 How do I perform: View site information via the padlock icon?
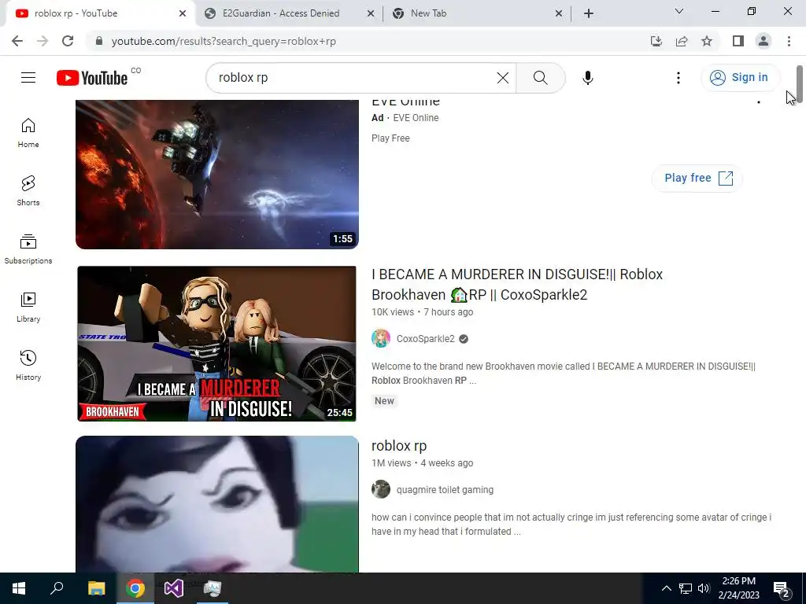[99, 41]
